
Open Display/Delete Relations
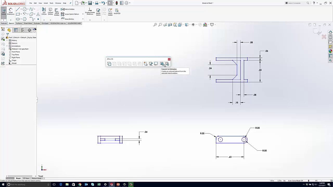coord(90,11)
